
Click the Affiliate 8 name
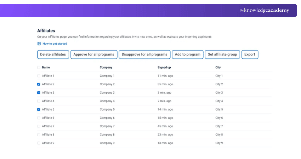[x=48, y=135]
